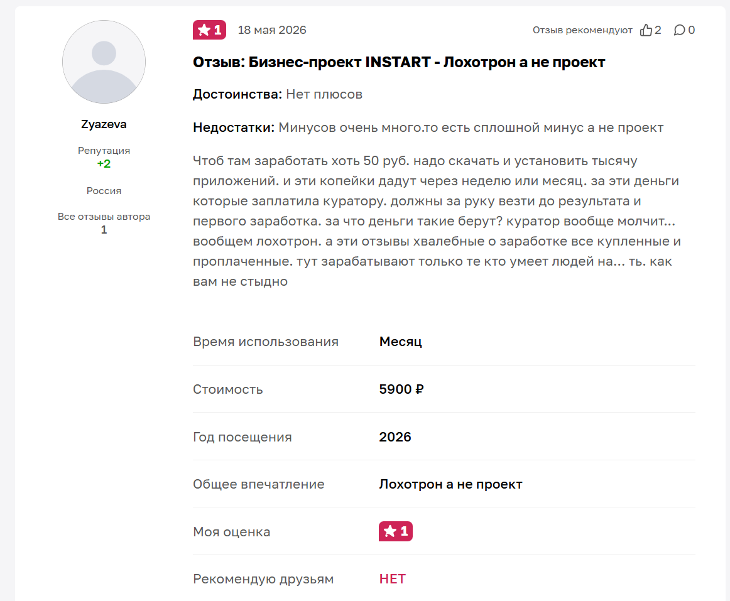
Task: Click the Недостатки label
Action: click(234, 127)
